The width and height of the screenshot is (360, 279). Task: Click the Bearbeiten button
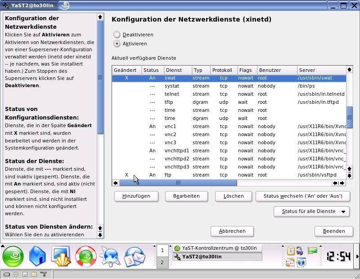pos(186,196)
